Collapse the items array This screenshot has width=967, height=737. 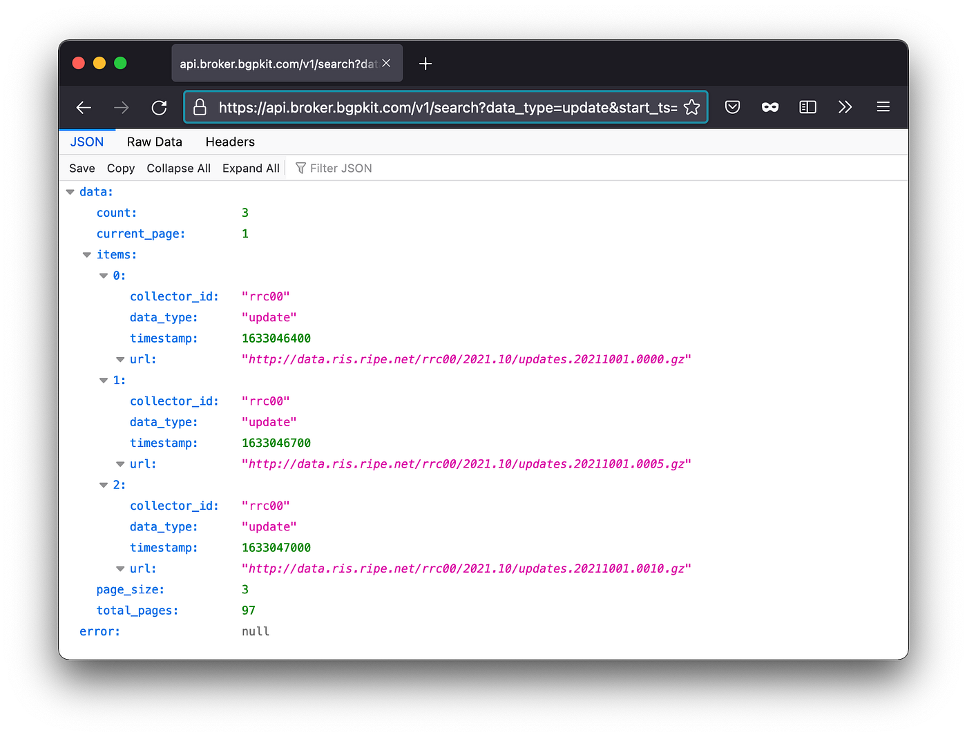87,255
